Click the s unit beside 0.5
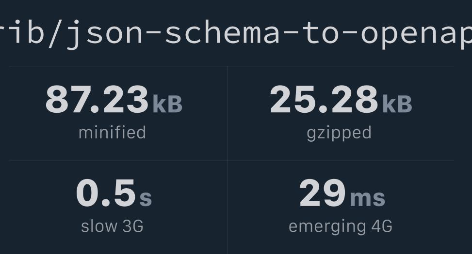Image resolution: width=472 pixels, height=254 pixels. tap(146, 198)
